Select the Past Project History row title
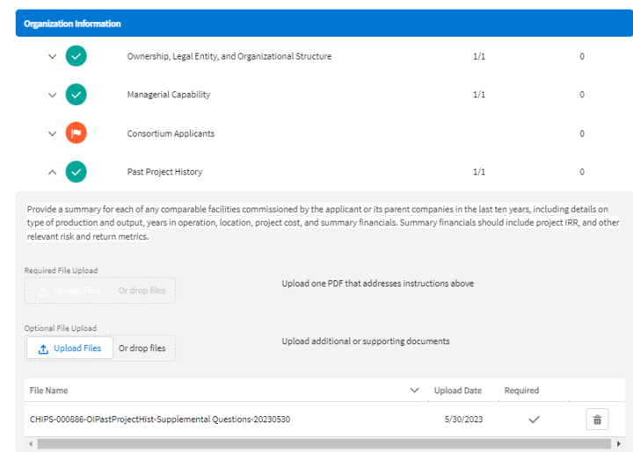This screenshot has width=633, height=452. [x=164, y=172]
